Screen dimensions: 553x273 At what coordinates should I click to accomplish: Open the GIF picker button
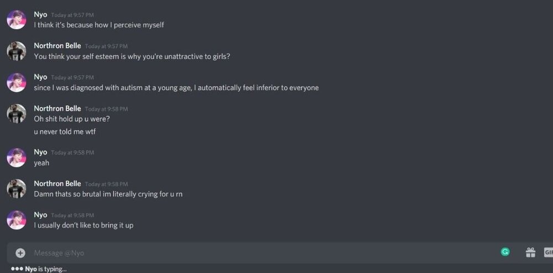(x=549, y=252)
